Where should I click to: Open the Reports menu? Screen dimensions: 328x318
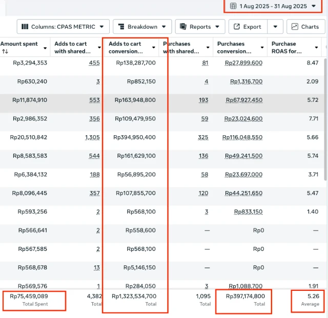click(x=200, y=27)
